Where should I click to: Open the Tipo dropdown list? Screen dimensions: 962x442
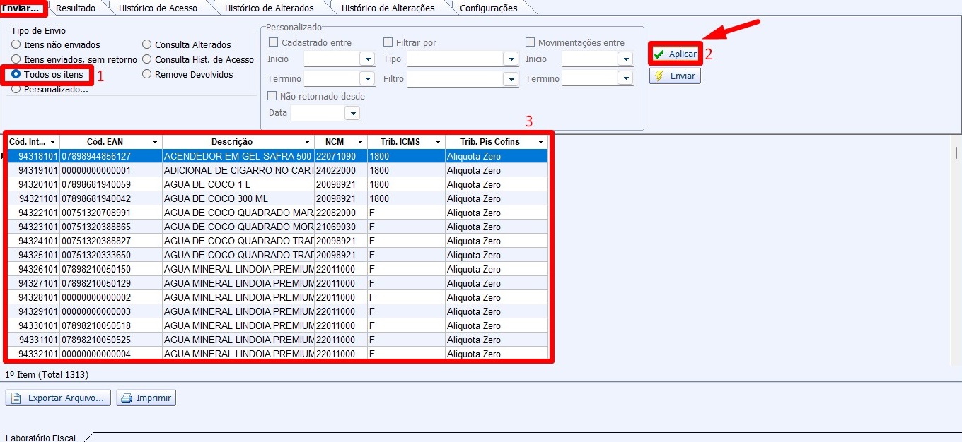pos(511,59)
